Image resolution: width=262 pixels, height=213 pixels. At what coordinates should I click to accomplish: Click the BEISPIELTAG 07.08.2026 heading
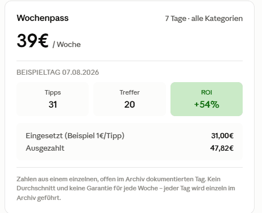pos(58,73)
